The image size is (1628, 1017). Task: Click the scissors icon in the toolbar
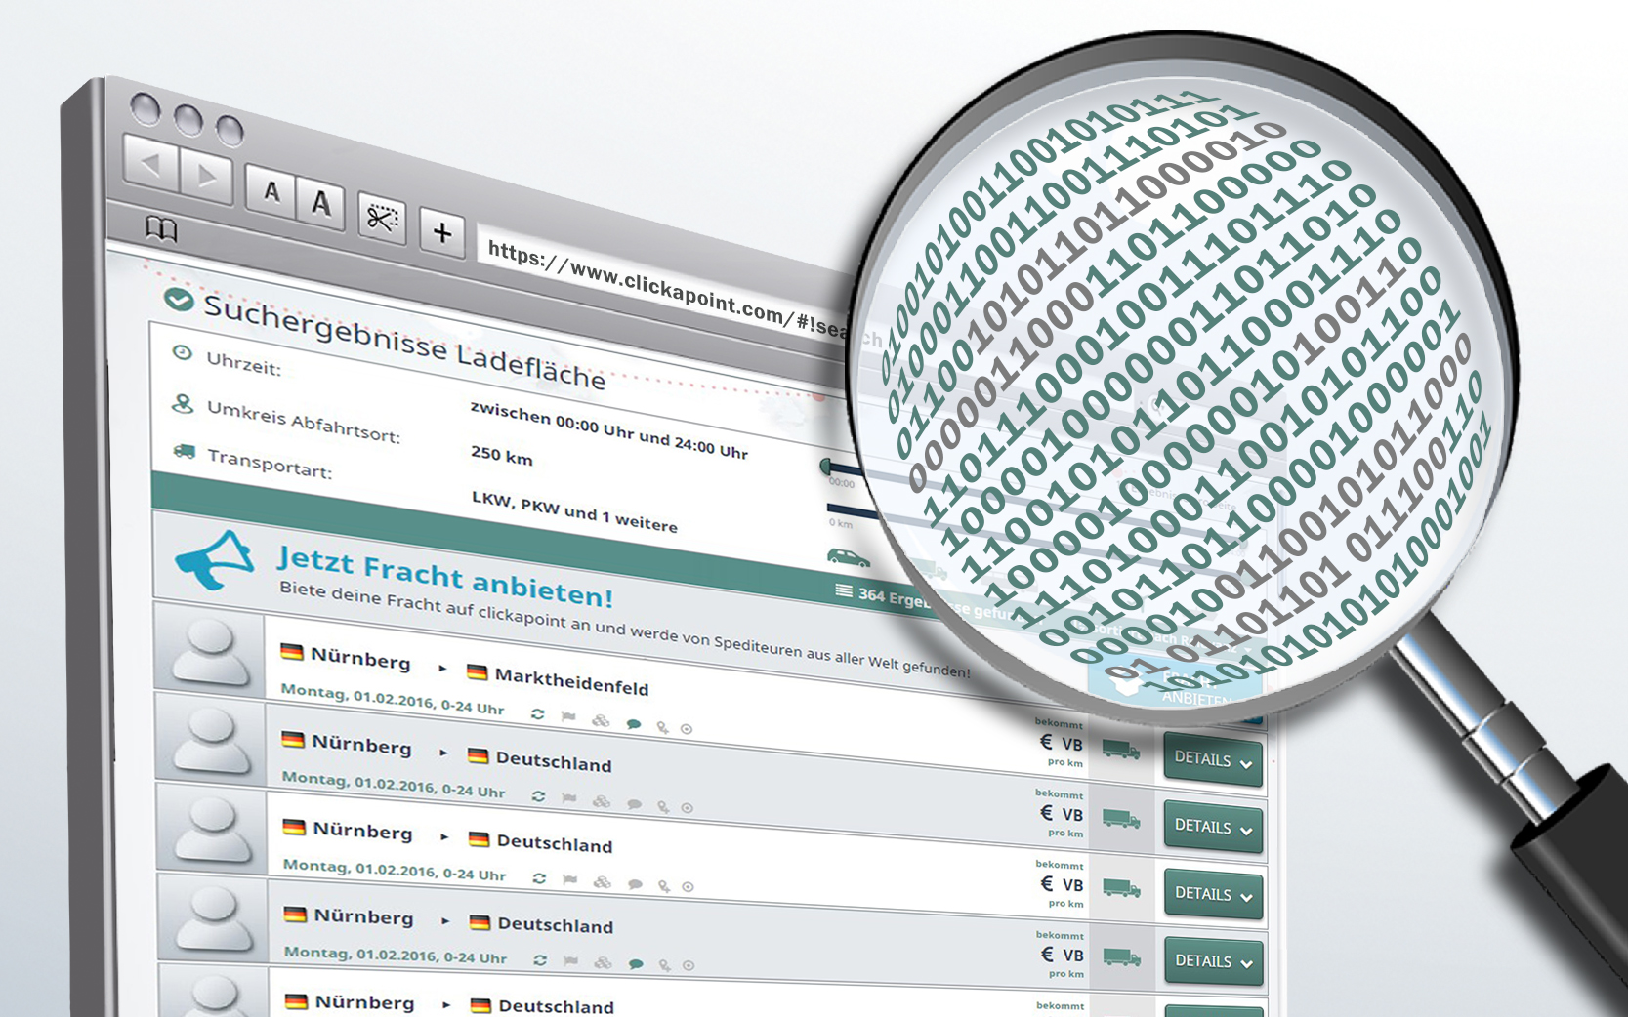[x=381, y=219]
